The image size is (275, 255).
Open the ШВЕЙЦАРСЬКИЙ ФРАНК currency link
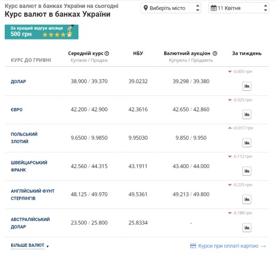click(29, 166)
